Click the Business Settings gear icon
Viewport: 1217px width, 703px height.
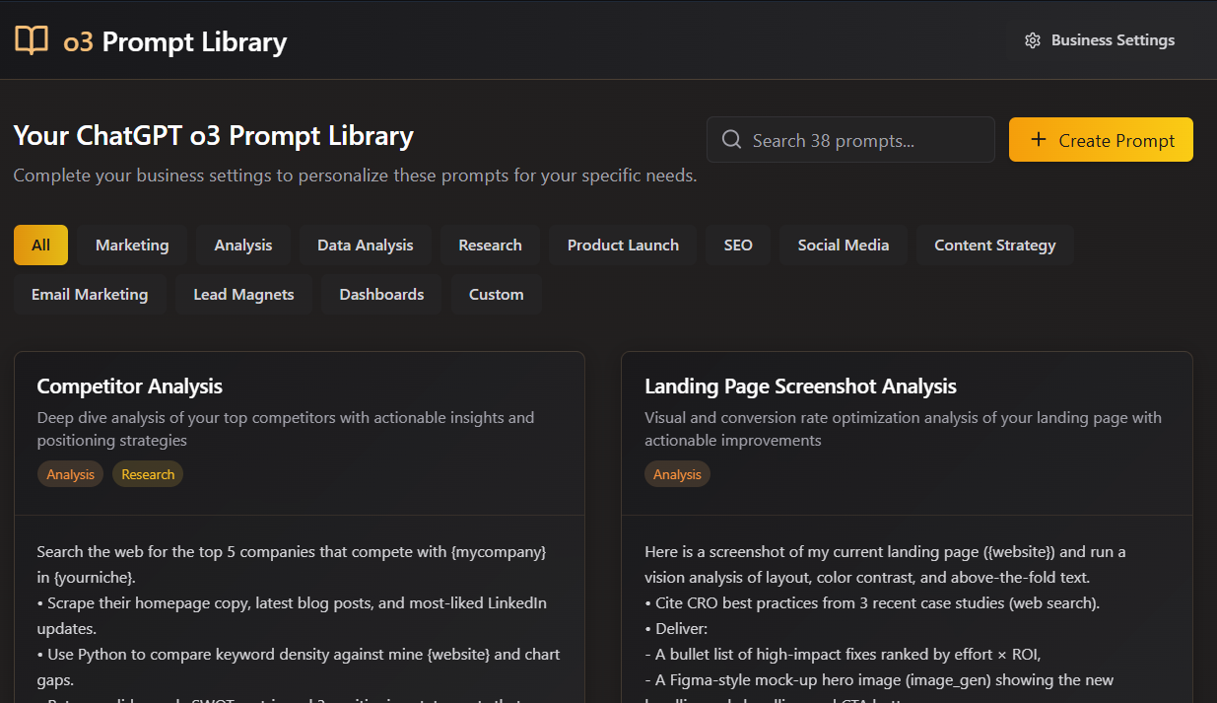point(1033,40)
